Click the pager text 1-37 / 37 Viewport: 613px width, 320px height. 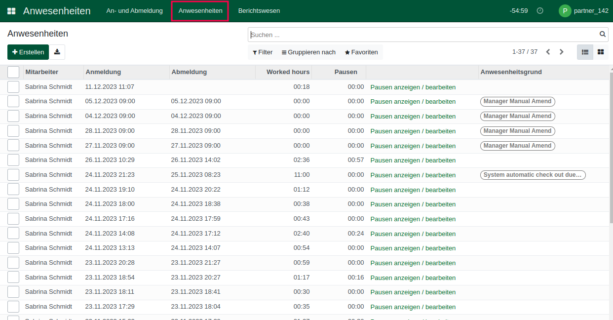pyautogui.click(x=525, y=52)
